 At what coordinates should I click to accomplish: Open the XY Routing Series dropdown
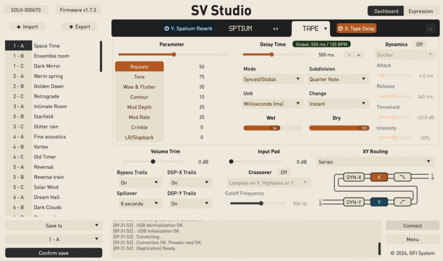(375, 162)
